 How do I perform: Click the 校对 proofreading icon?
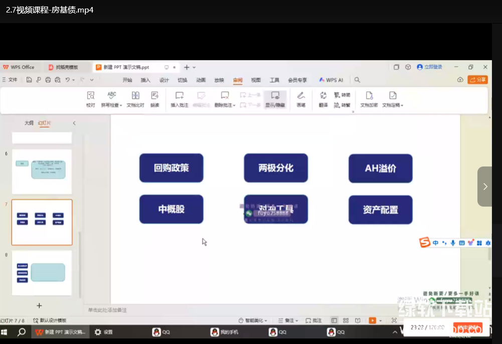coord(90,99)
